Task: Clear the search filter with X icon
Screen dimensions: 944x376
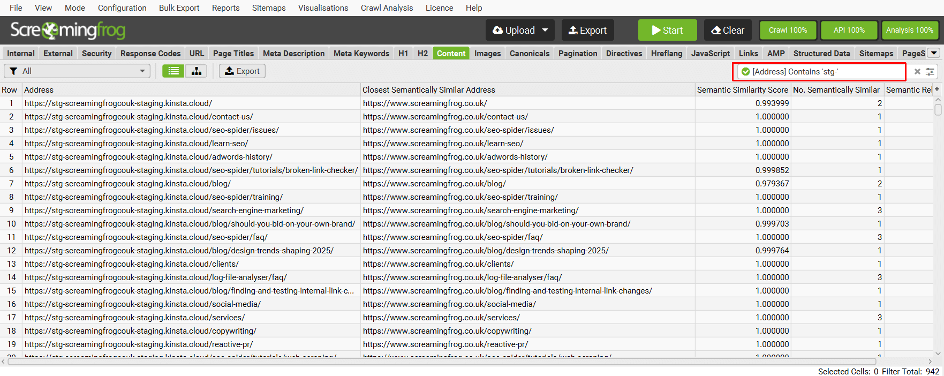Action: pos(917,71)
